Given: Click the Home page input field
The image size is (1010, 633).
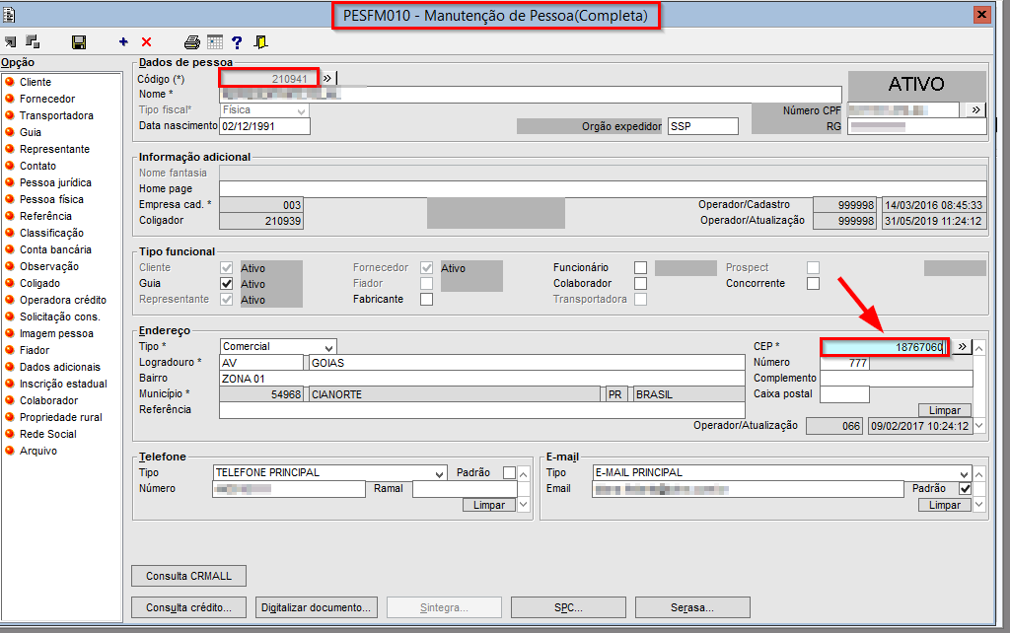Looking at the screenshot, I should [x=603, y=188].
